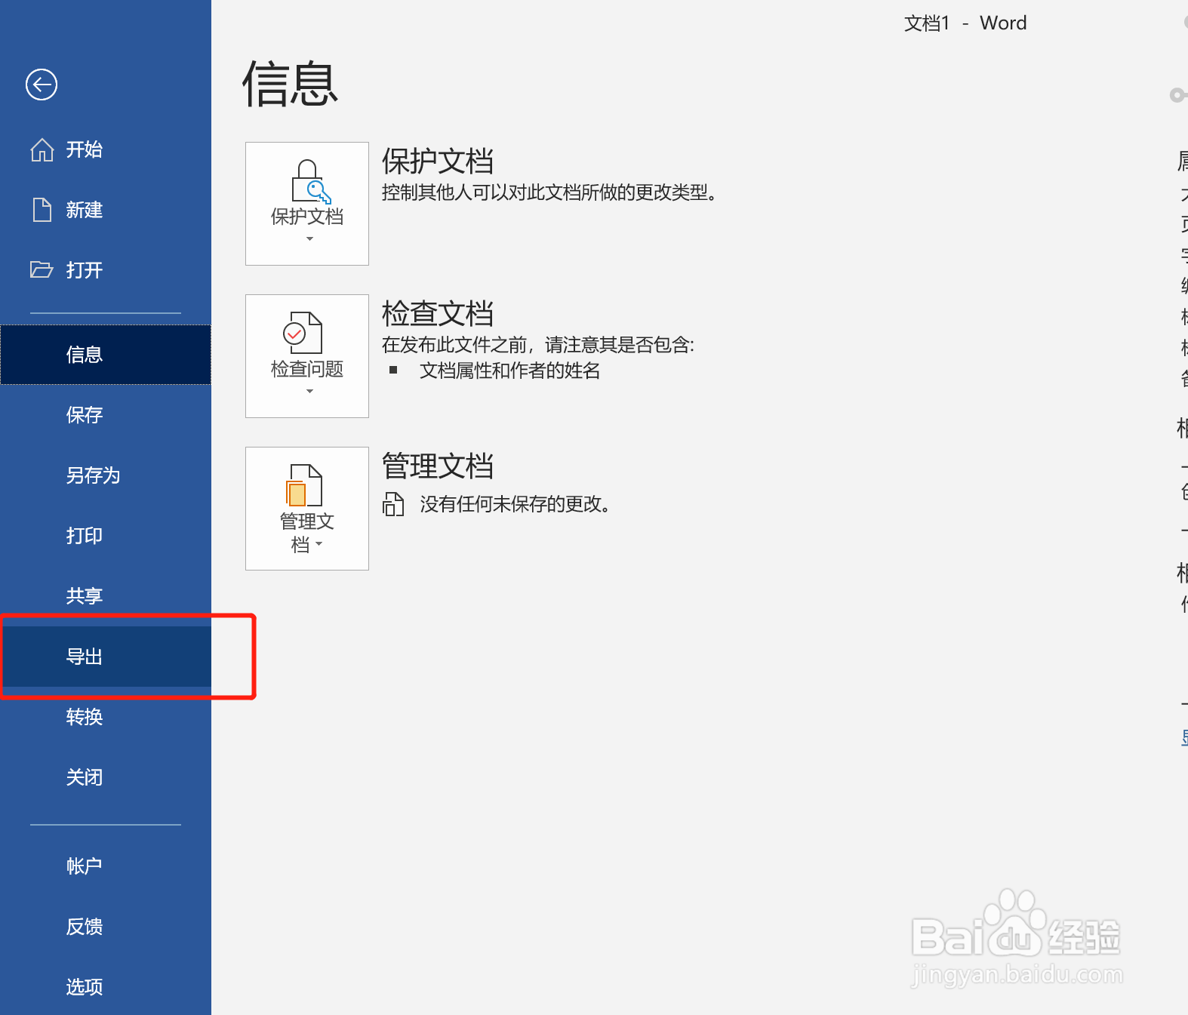Open 帐户 in the sidebar
This screenshot has height=1015, width=1188.
[106, 866]
